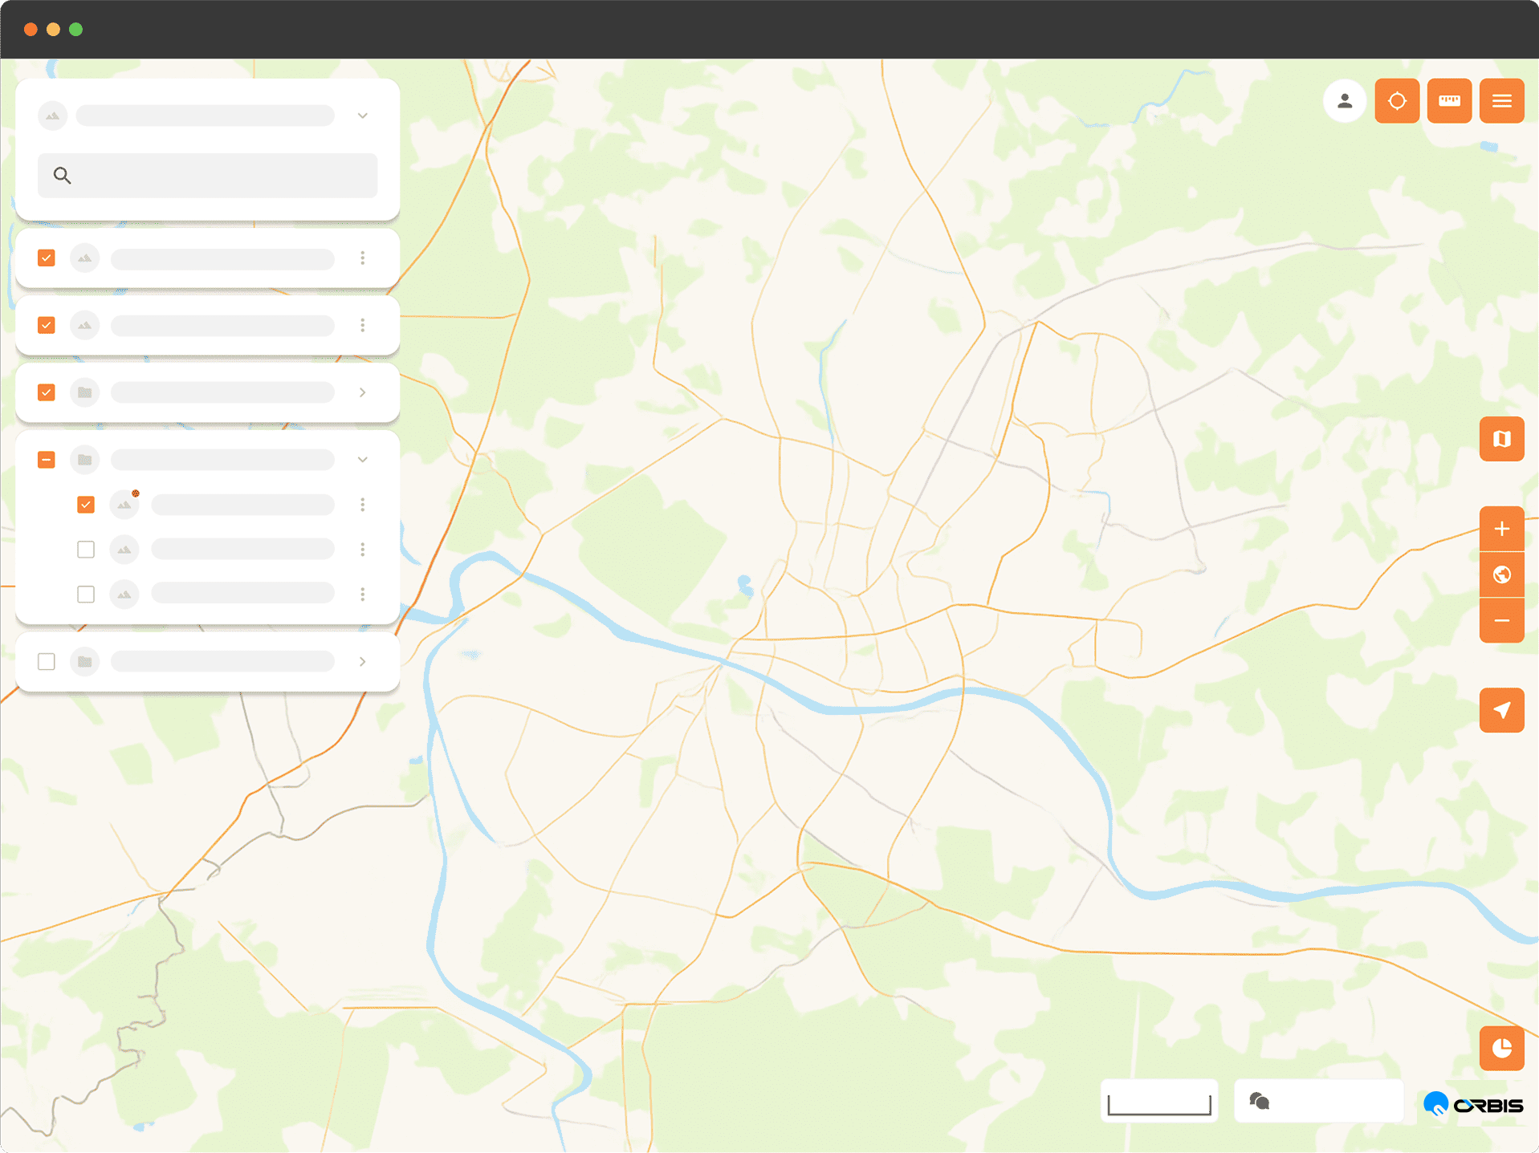Collapse the expanded folder group chevron

tap(363, 460)
